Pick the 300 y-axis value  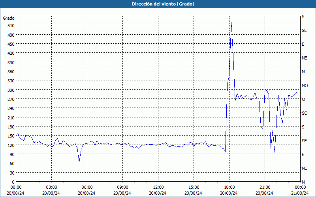click(11, 90)
